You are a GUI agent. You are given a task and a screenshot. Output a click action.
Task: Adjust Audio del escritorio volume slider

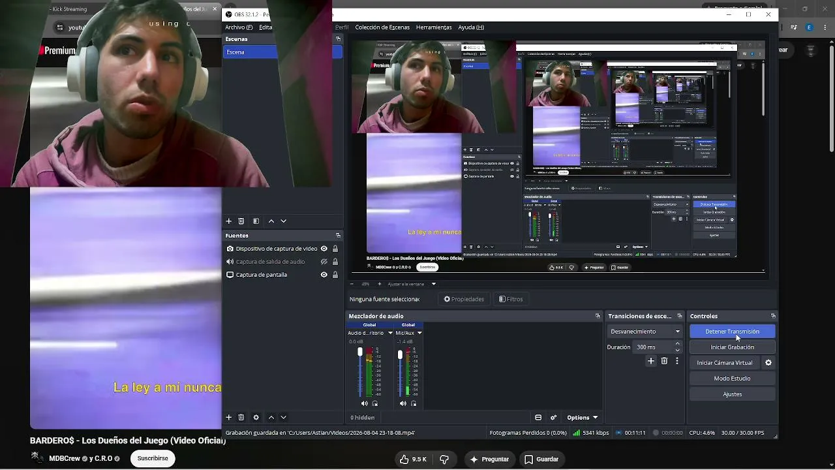coord(359,352)
